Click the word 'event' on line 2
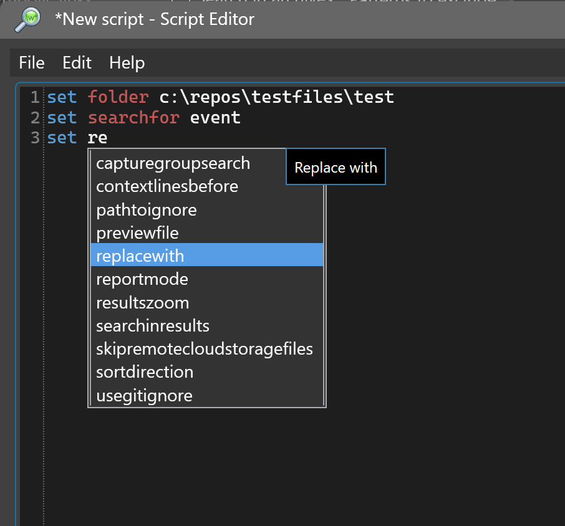This screenshot has height=526, width=565. 215,118
